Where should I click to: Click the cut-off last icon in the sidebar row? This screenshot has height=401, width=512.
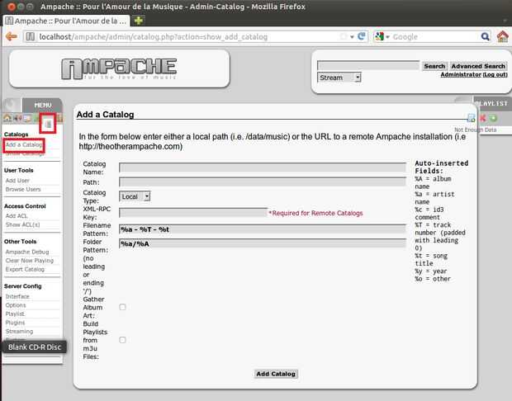pyautogui.click(x=60, y=118)
